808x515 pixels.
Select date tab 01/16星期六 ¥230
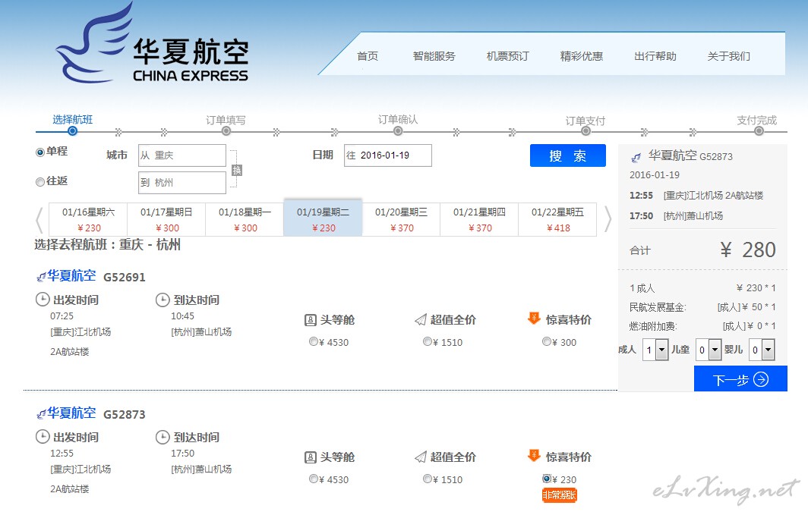pos(88,220)
